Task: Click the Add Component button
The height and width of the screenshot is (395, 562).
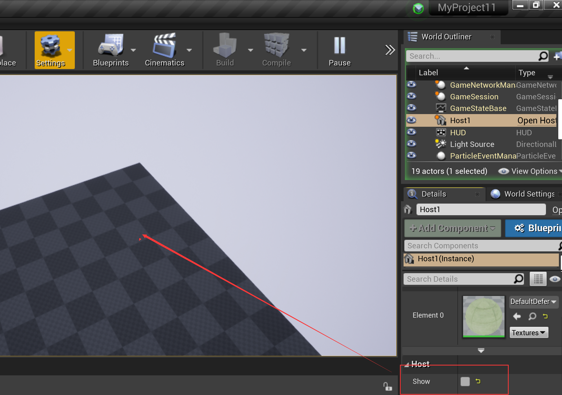Action: click(452, 228)
